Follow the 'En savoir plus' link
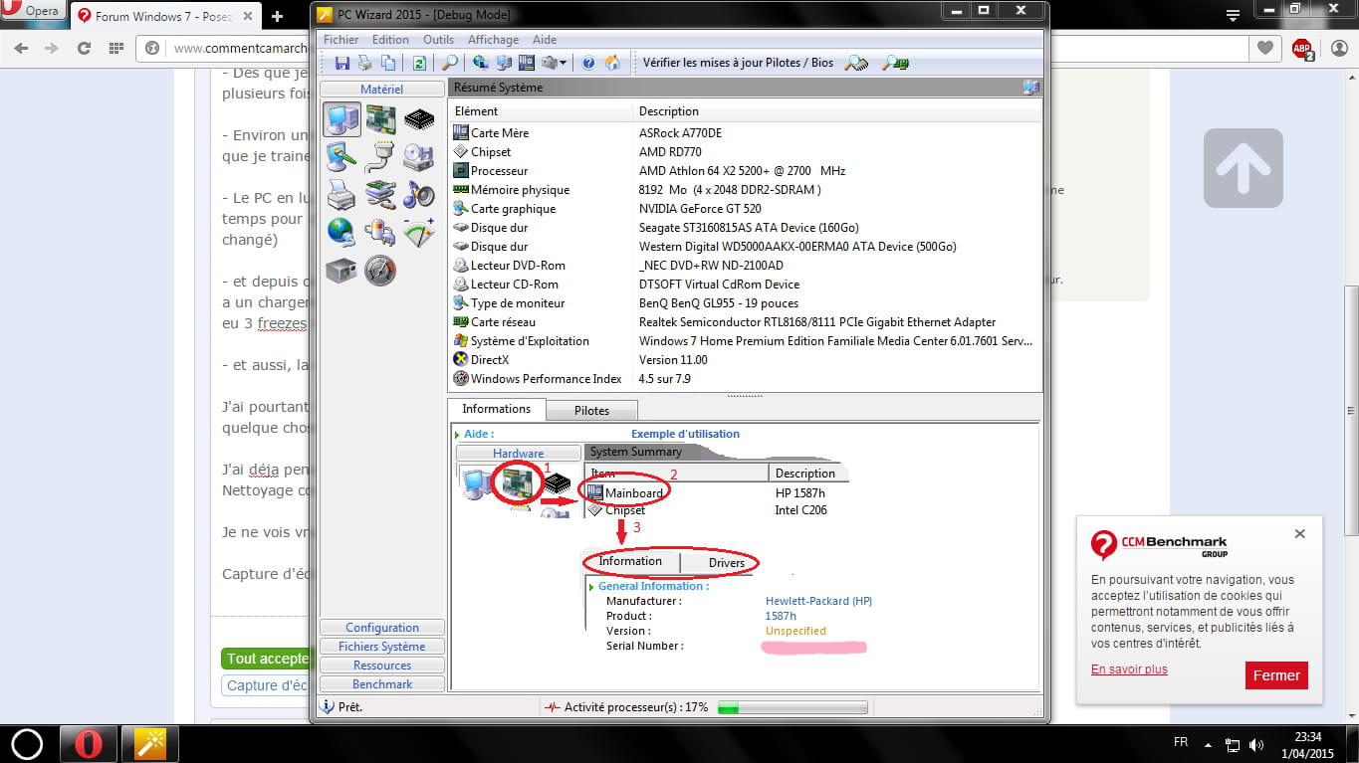Viewport: 1359px width, 763px height. pos(1129,669)
